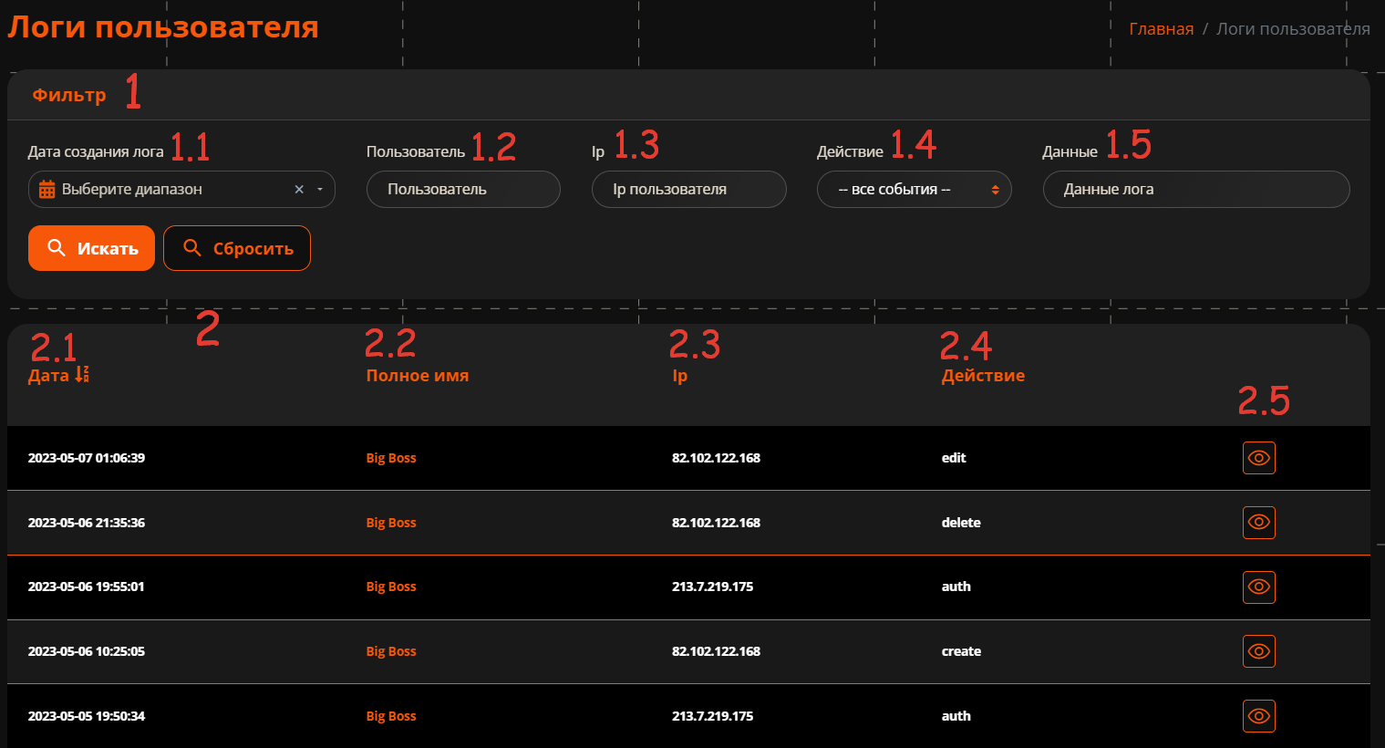Click the Логи пользователя page title
The width and height of the screenshot is (1385, 748).
pyautogui.click(x=163, y=26)
